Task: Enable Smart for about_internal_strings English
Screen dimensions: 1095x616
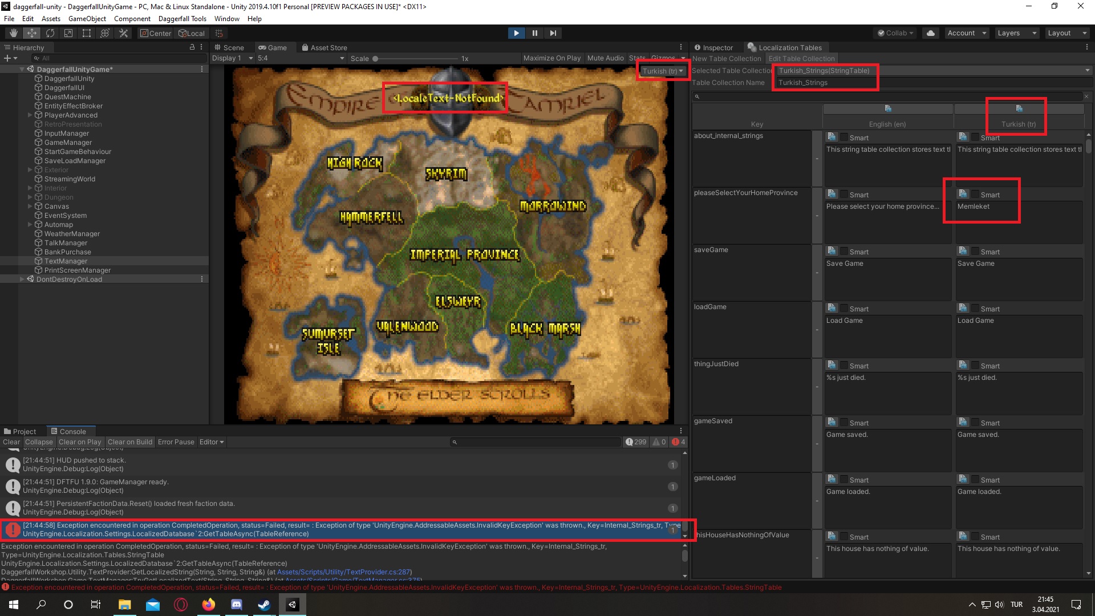Action: (x=843, y=137)
